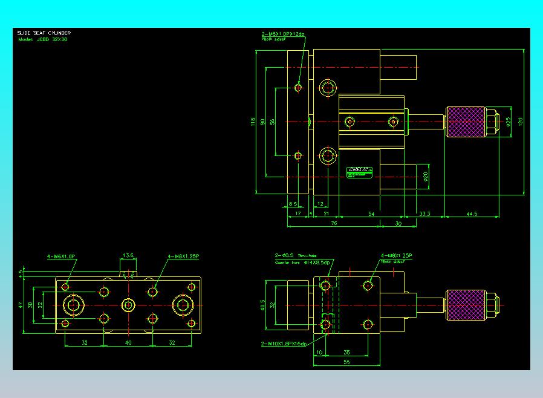The image size is (543, 398).
Task: Select the Model JCBD 32X30 label
Action: tap(43, 39)
